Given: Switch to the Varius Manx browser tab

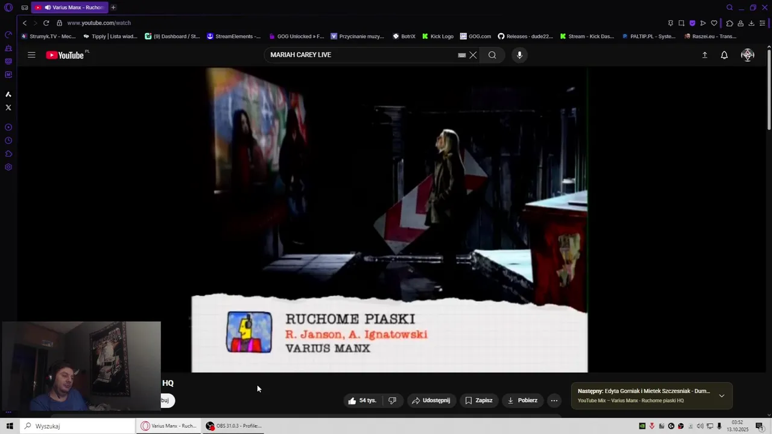Looking at the screenshot, I should point(69,7).
